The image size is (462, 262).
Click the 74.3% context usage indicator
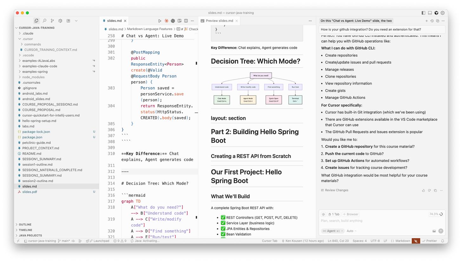[x=436, y=214]
